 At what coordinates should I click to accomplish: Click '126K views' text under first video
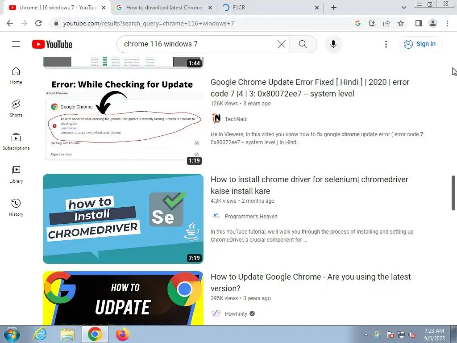[224, 104]
